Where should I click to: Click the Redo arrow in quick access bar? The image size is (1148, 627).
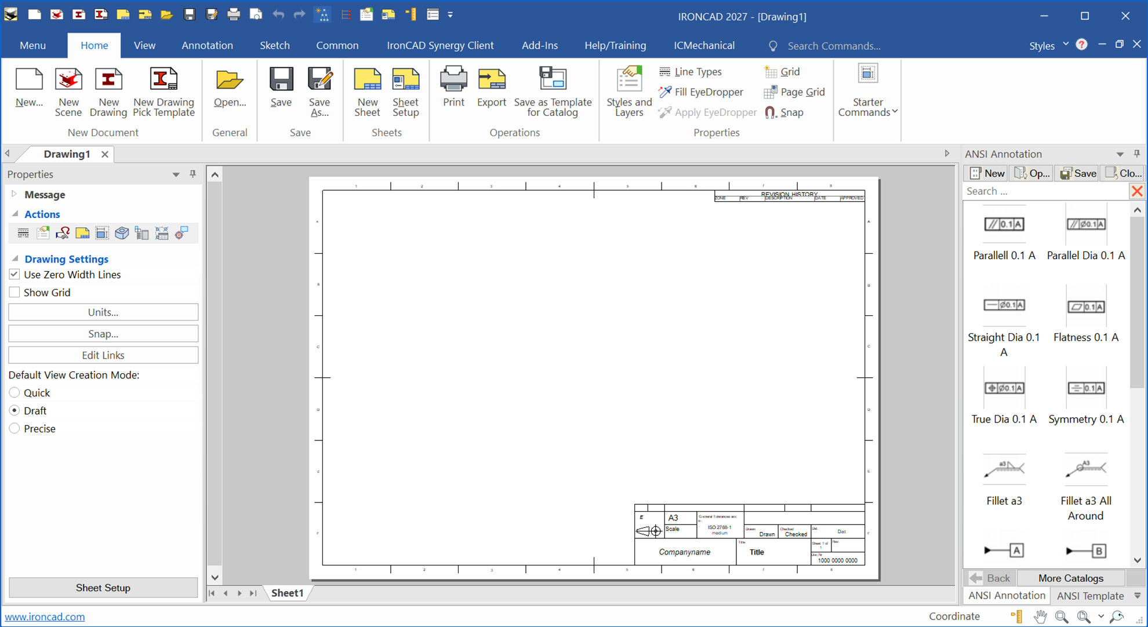tap(300, 14)
